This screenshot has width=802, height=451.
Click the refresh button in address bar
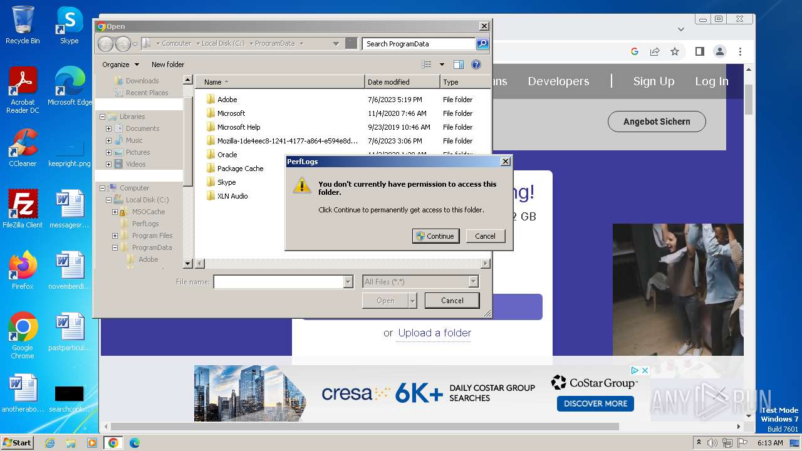point(351,44)
